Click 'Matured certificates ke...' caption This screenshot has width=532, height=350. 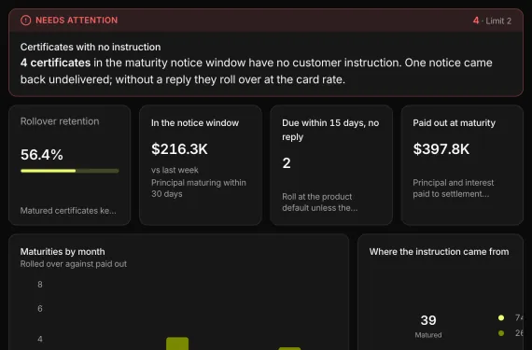(x=68, y=211)
